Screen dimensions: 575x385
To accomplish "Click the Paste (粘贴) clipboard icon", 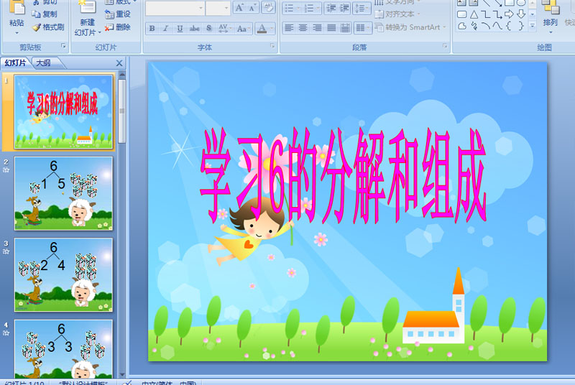I will click(17, 7).
